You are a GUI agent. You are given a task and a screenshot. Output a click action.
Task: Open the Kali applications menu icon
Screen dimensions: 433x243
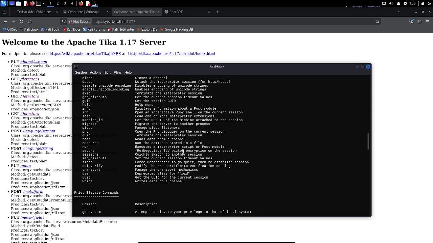tap(3, 3)
